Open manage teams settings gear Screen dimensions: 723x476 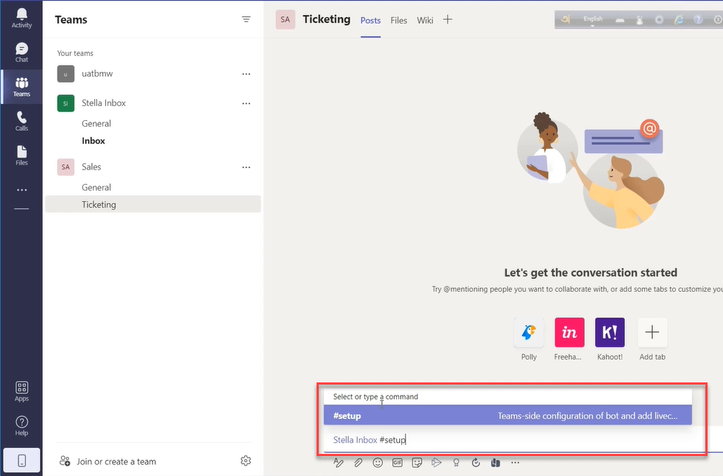click(x=246, y=461)
